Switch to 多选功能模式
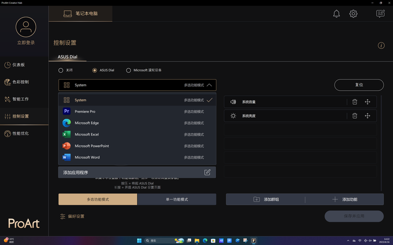 pyautogui.click(x=98, y=199)
